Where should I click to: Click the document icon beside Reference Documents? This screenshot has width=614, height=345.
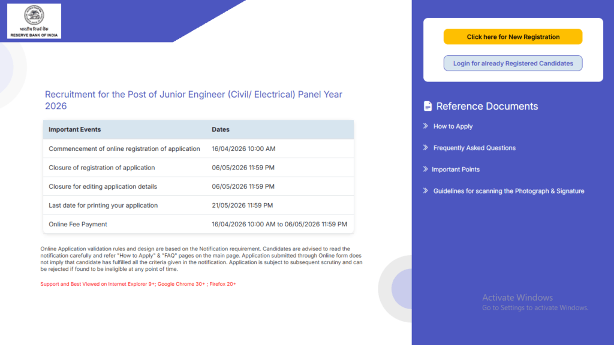tap(427, 105)
